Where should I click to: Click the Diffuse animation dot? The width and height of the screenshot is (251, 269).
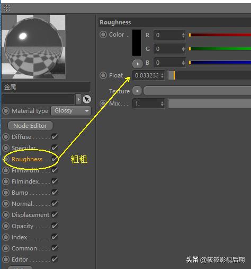click(x=6, y=137)
